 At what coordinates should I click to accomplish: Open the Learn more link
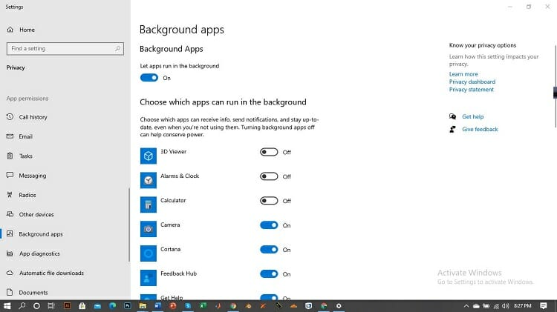[x=463, y=74]
